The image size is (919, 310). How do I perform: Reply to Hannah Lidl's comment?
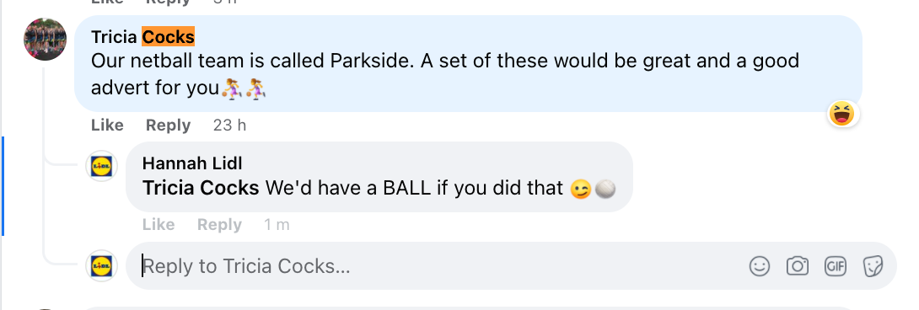219,225
